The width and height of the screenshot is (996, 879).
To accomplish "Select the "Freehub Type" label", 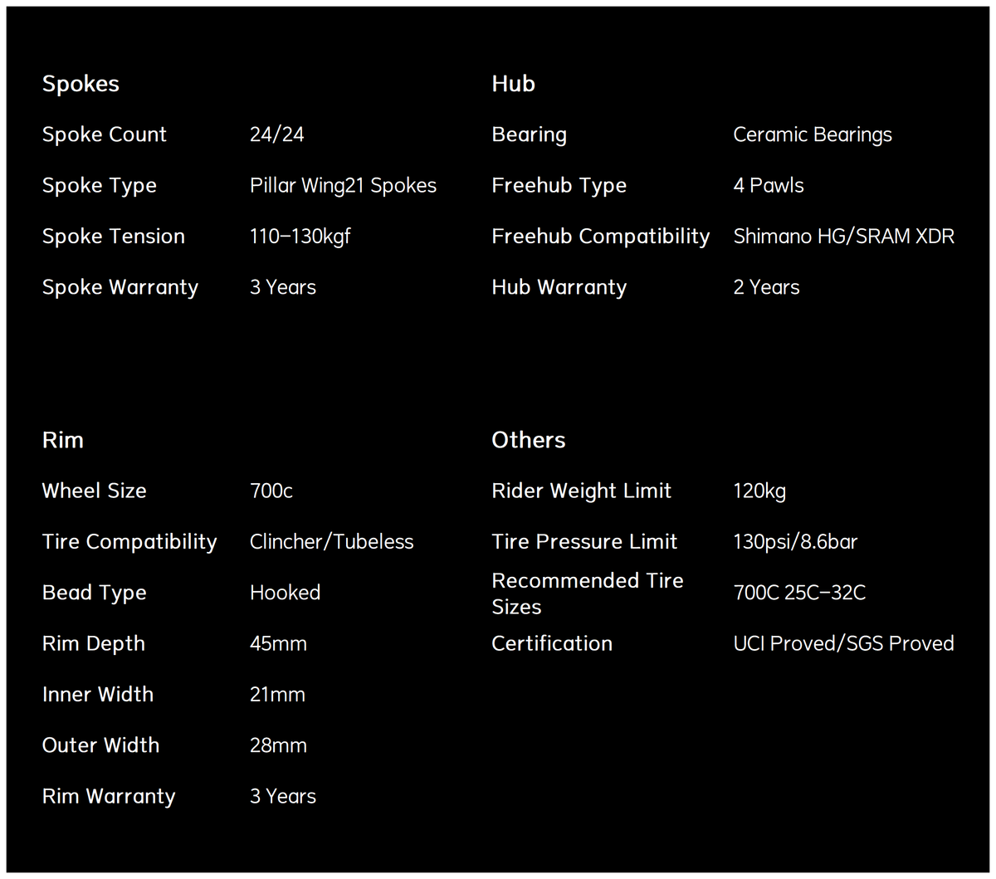I will point(559,186).
